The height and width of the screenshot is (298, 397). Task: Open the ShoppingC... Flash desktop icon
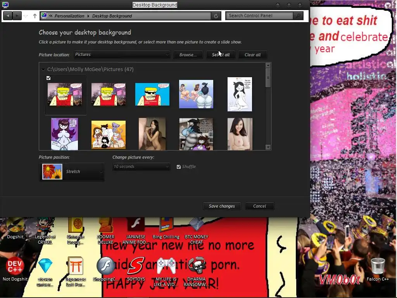(x=105, y=269)
